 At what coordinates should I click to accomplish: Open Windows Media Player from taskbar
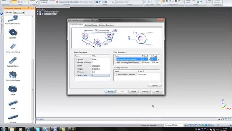pyautogui.click(x=21, y=129)
